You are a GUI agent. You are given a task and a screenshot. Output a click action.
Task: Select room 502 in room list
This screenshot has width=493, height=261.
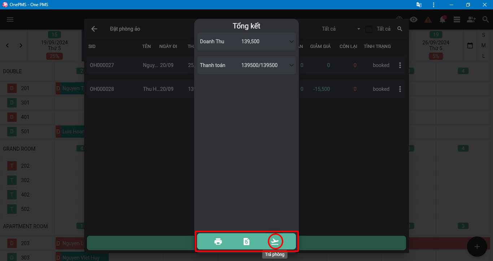coord(25,209)
